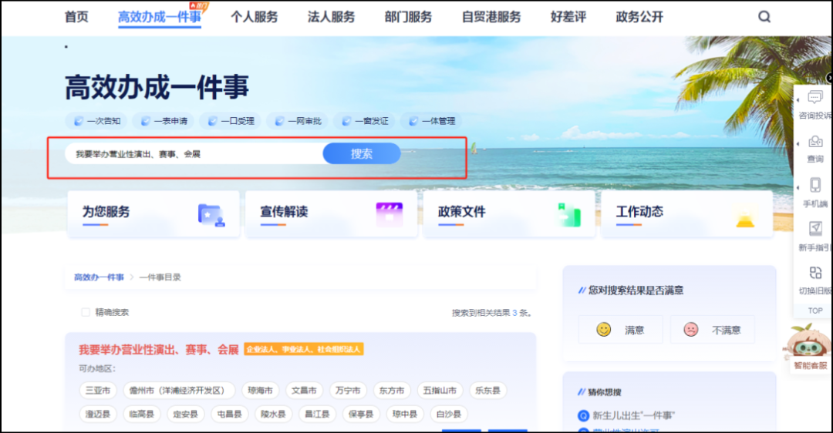The width and height of the screenshot is (833, 433).
Task: Select region 东方市
Action: point(392,391)
